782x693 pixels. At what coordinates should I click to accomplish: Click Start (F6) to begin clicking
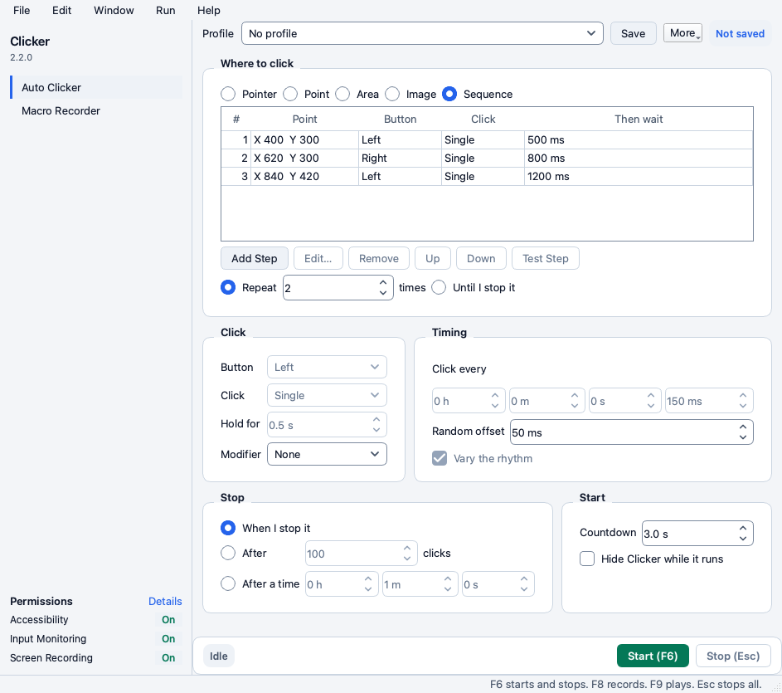(x=653, y=656)
